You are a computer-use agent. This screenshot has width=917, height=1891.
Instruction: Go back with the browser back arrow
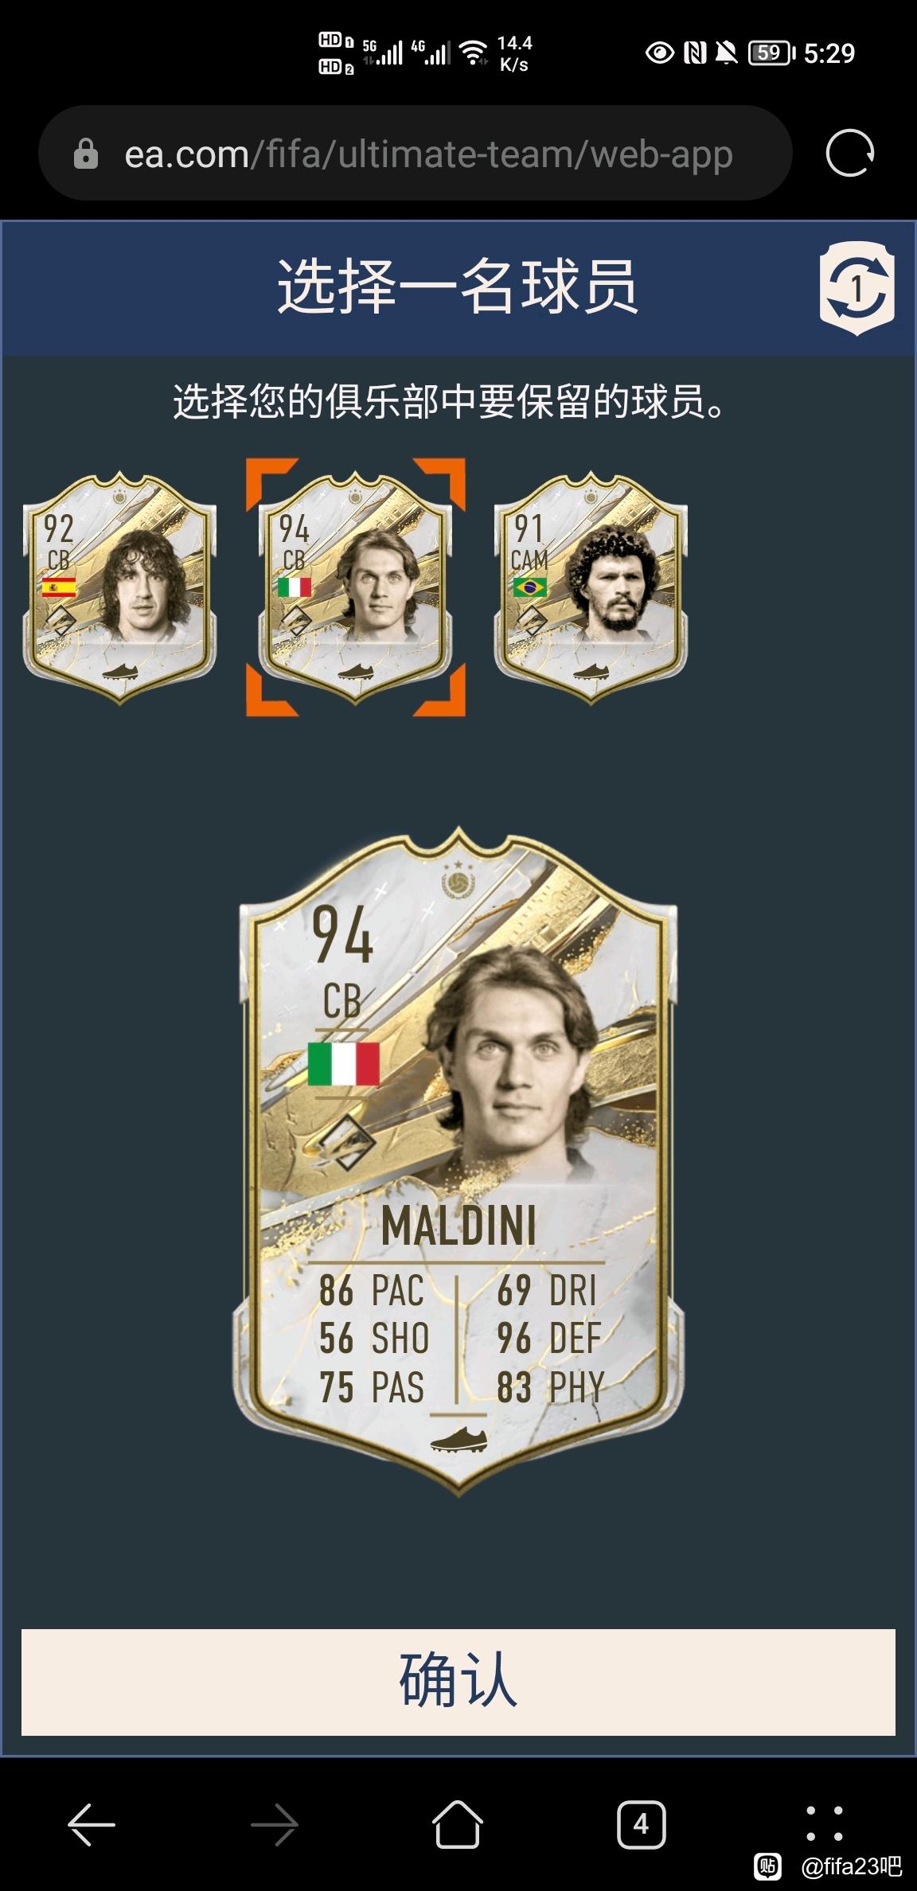click(92, 1823)
